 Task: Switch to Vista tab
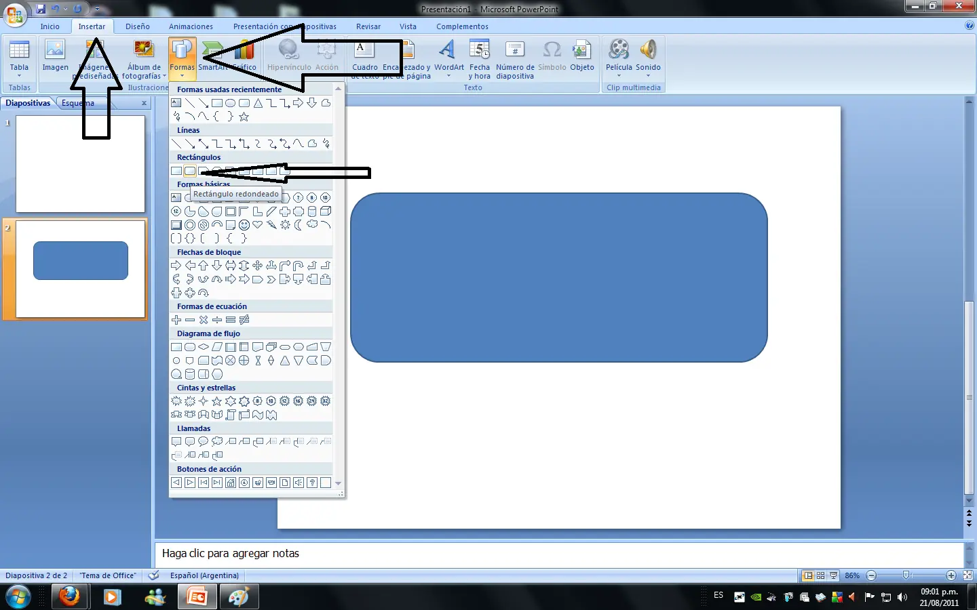408,26
